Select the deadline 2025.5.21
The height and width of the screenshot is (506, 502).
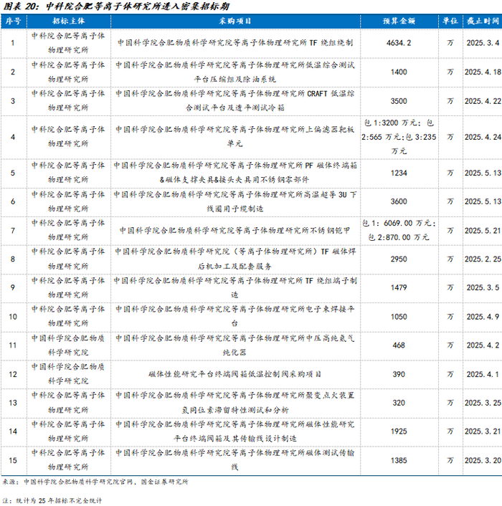[x=483, y=231]
